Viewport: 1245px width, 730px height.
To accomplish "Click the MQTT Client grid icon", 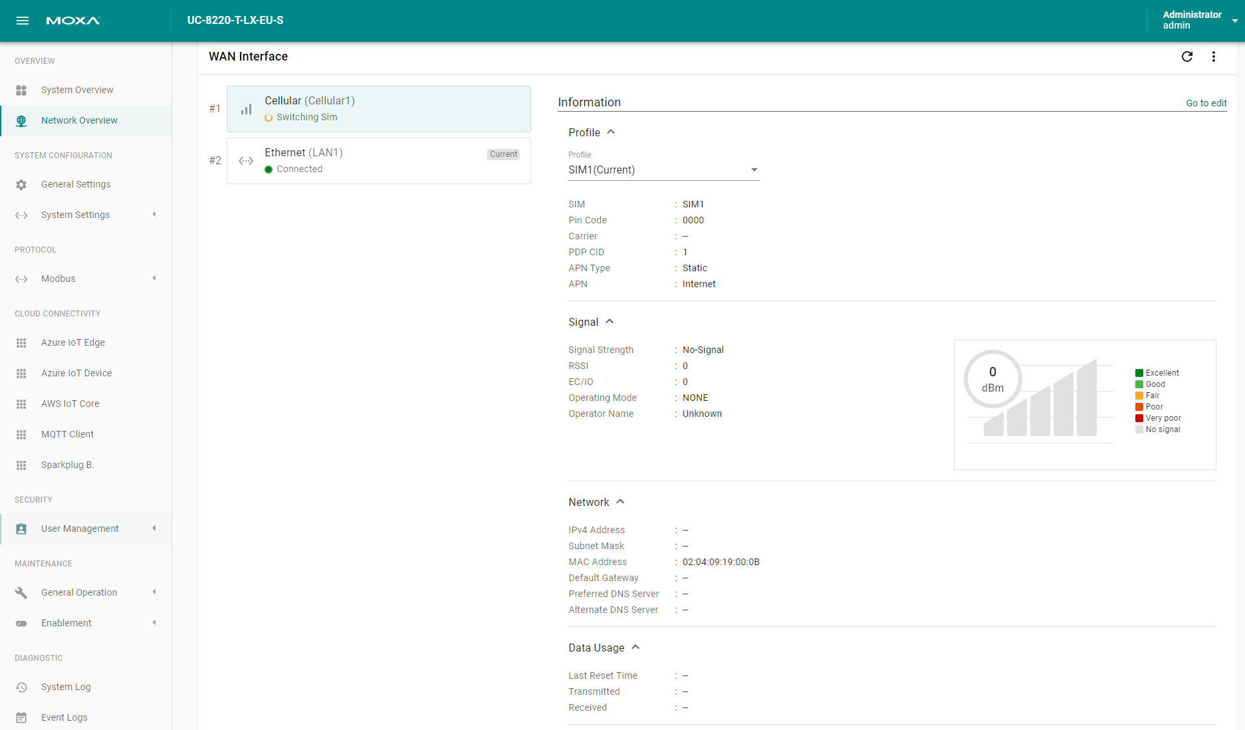I will pyautogui.click(x=21, y=434).
